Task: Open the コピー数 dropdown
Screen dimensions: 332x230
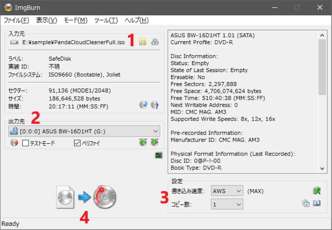Action: tap(227, 204)
